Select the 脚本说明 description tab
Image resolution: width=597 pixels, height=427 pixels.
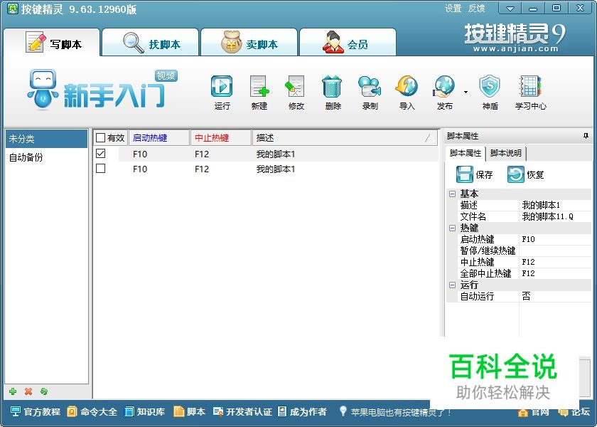coord(506,153)
